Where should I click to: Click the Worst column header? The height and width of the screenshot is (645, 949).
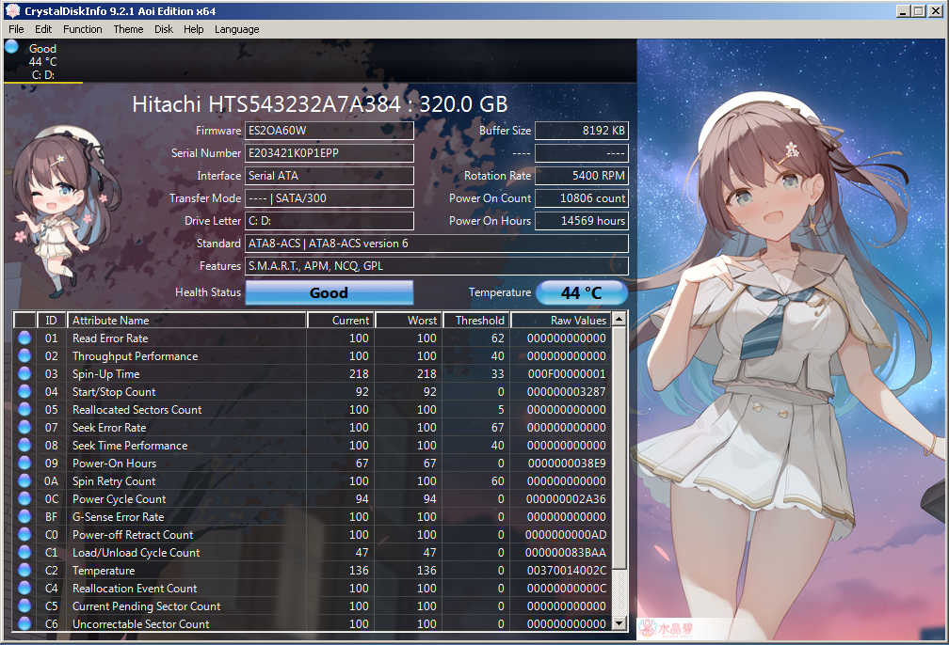pos(410,321)
